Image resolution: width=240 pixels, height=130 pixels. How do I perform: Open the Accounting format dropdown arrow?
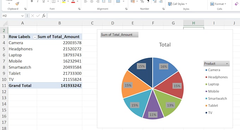[x=137, y=1]
